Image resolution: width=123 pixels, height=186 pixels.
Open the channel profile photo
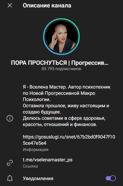tap(61, 37)
